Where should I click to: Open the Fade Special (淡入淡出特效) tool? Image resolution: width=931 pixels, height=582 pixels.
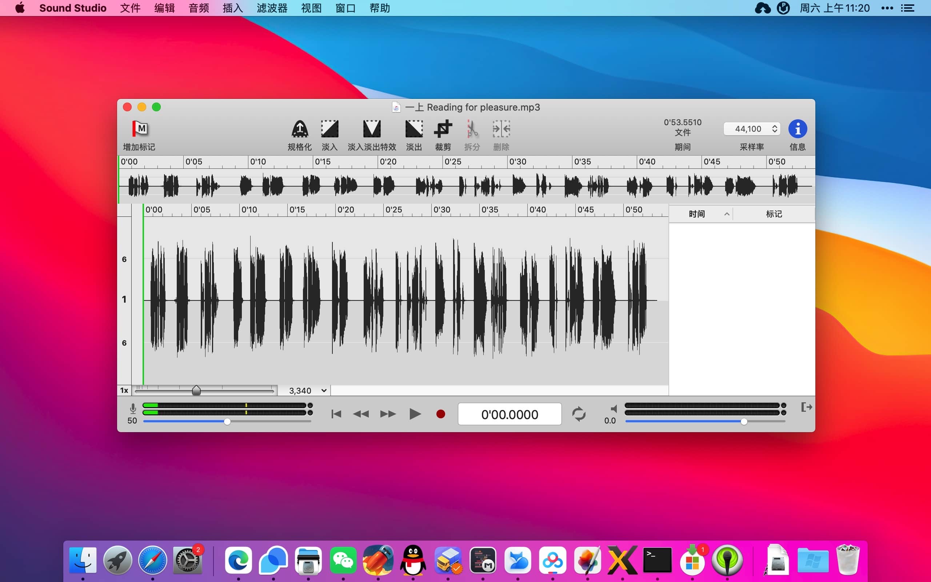[372, 128]
